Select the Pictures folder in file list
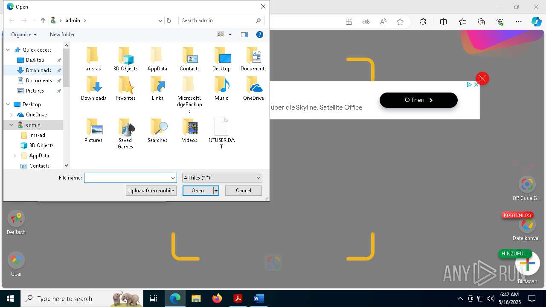Screen dimensions: 546x307 click(93, 131)
